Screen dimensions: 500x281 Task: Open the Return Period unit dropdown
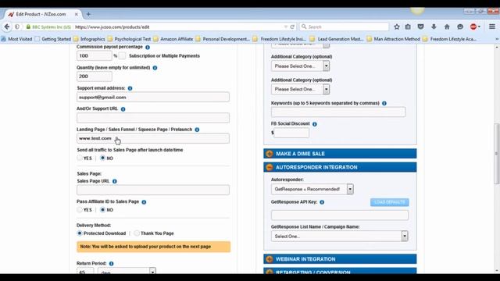127,271
